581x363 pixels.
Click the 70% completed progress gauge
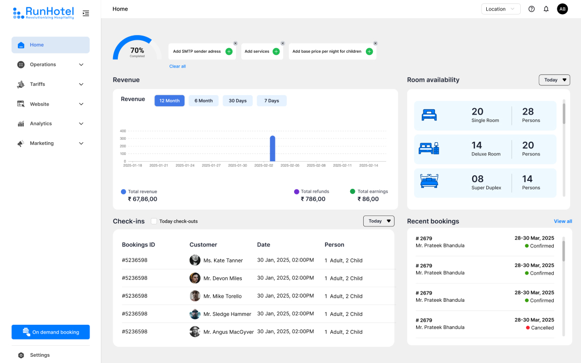click(x=137, y=48)
